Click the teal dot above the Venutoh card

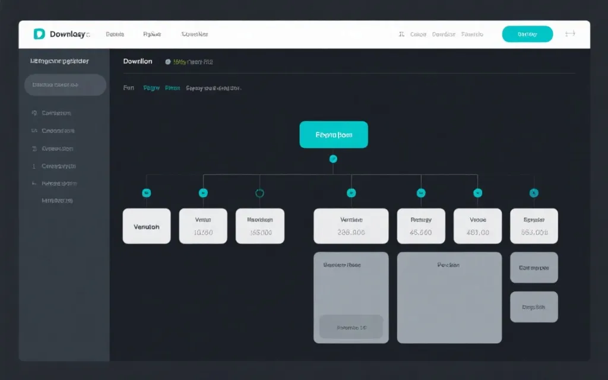point(147,193)
